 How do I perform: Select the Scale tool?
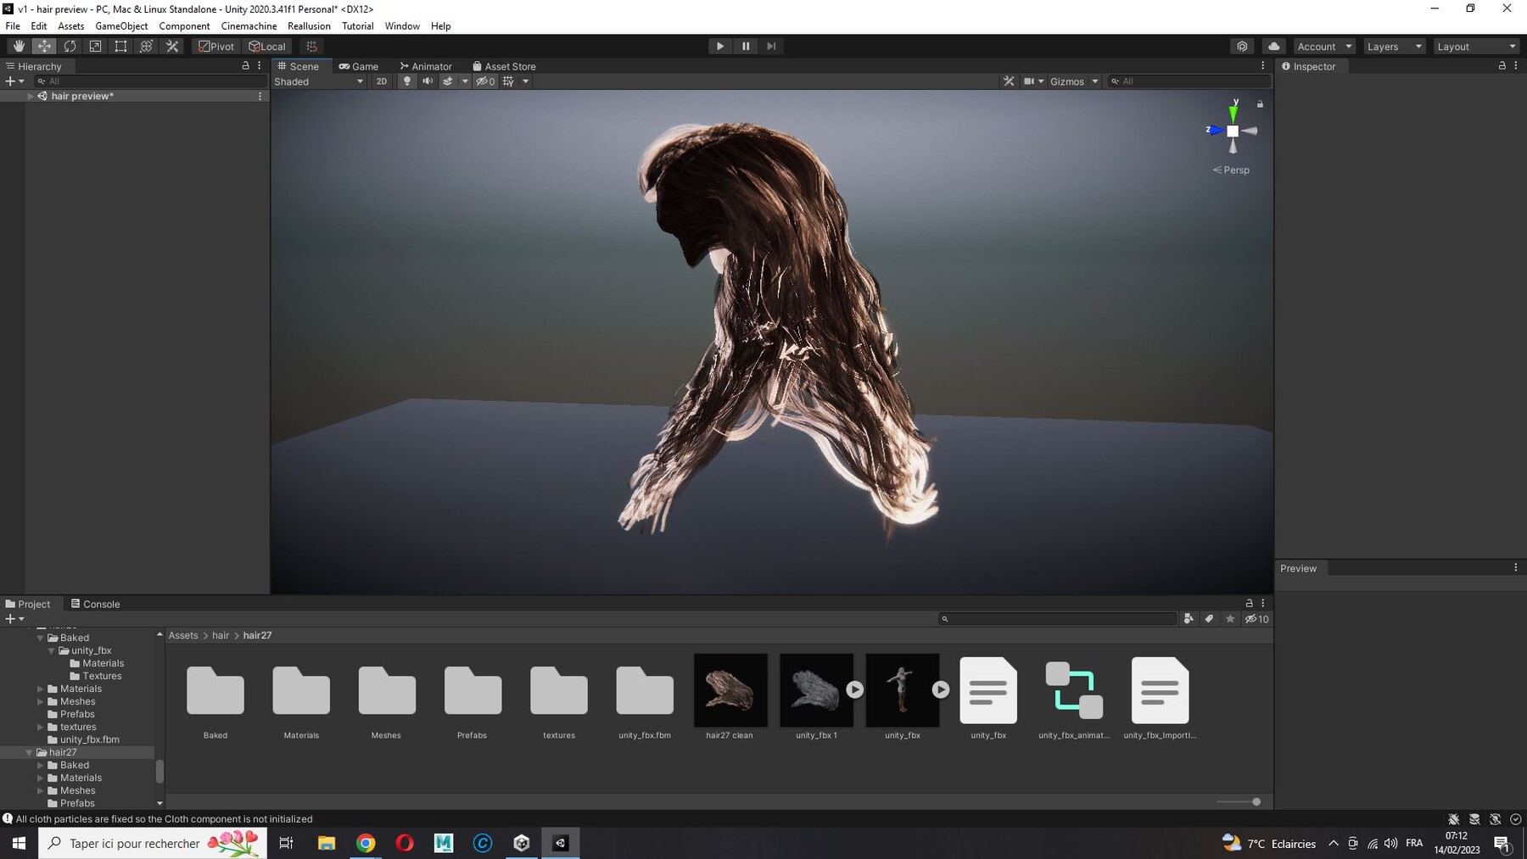[x=95, y=47]
